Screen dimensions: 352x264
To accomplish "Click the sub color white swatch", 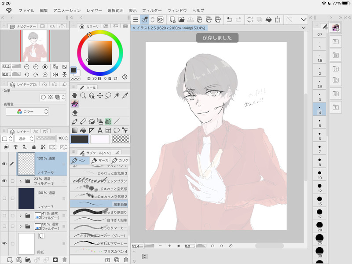I will (100, 139).
